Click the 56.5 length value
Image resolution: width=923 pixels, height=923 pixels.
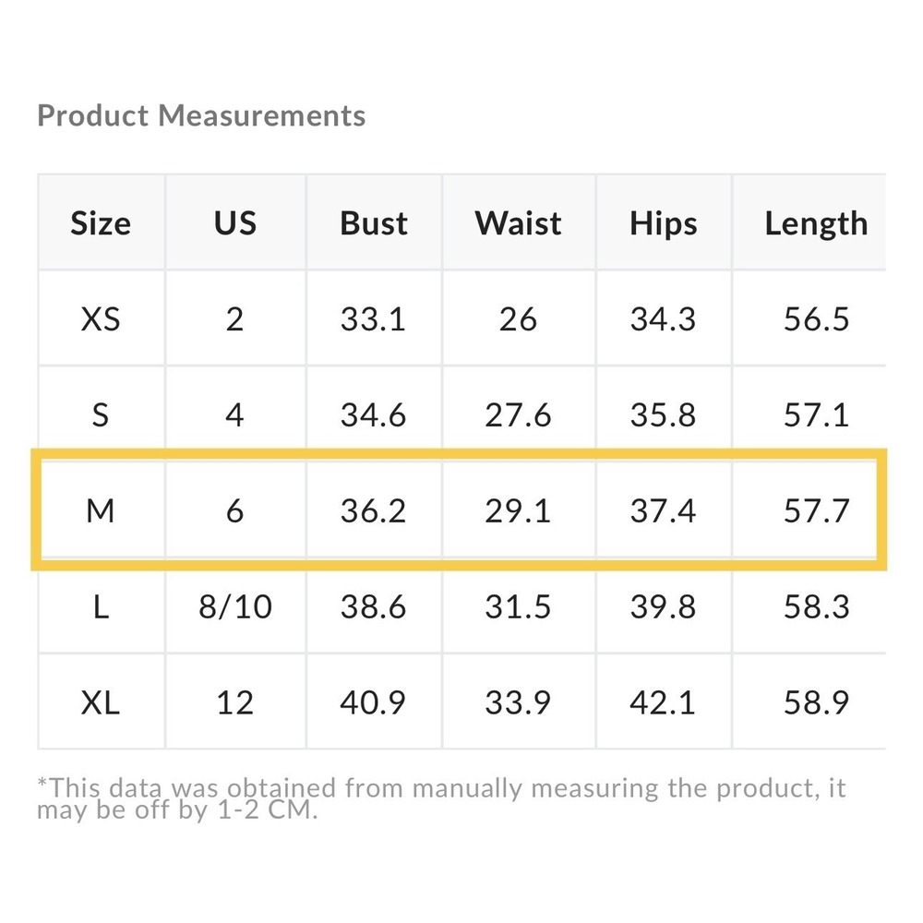click(816, 319)
